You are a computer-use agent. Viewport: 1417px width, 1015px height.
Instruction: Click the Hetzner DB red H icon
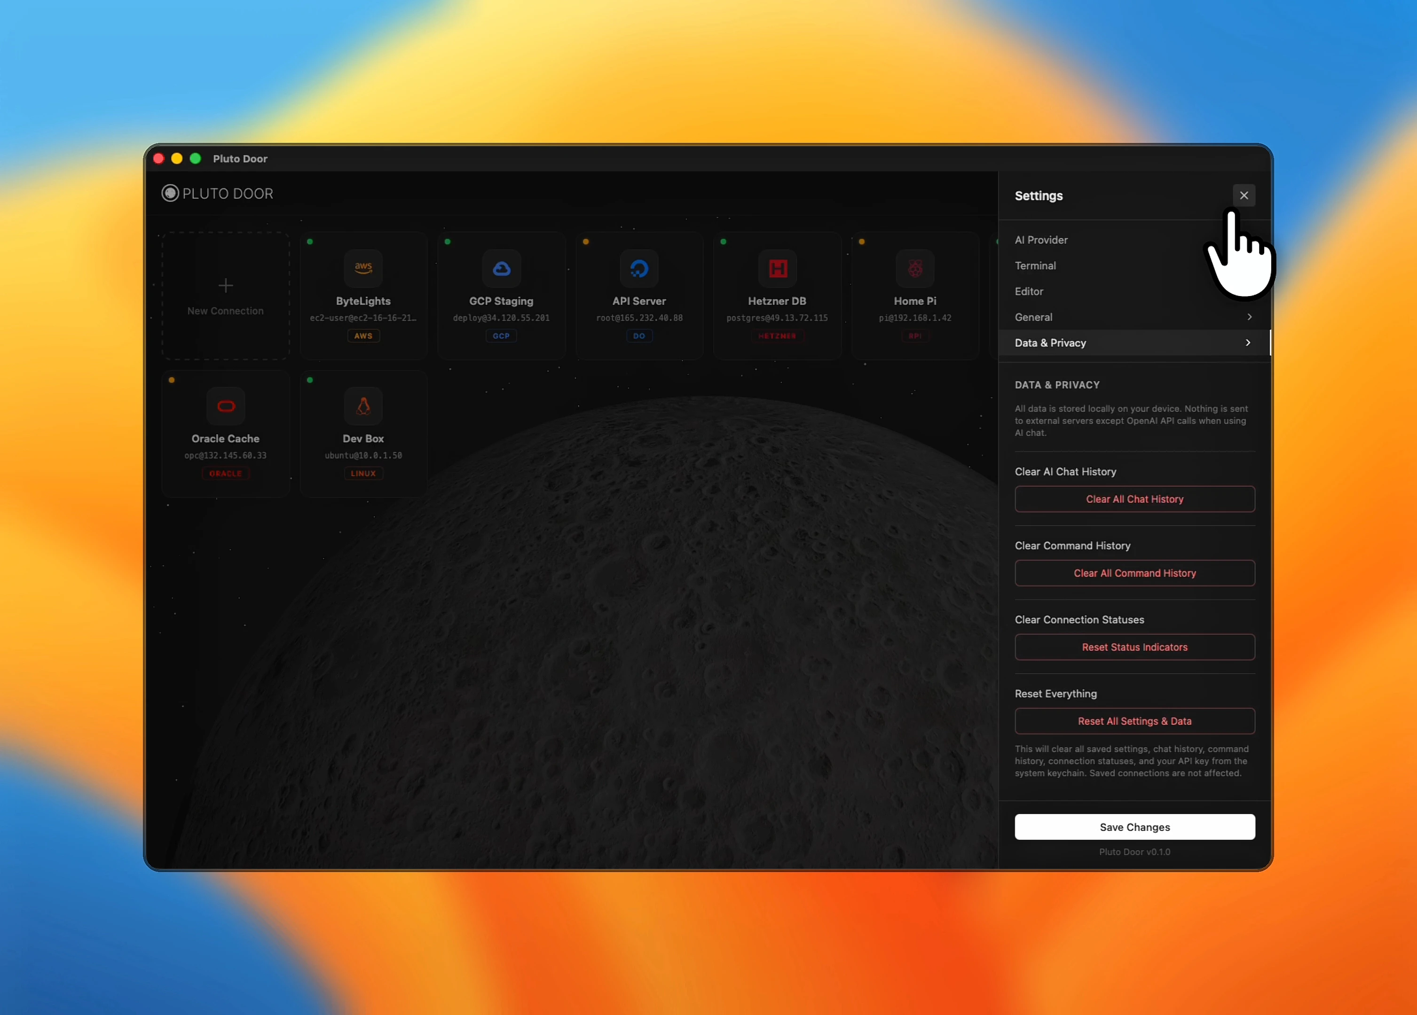tap(777, 269)
